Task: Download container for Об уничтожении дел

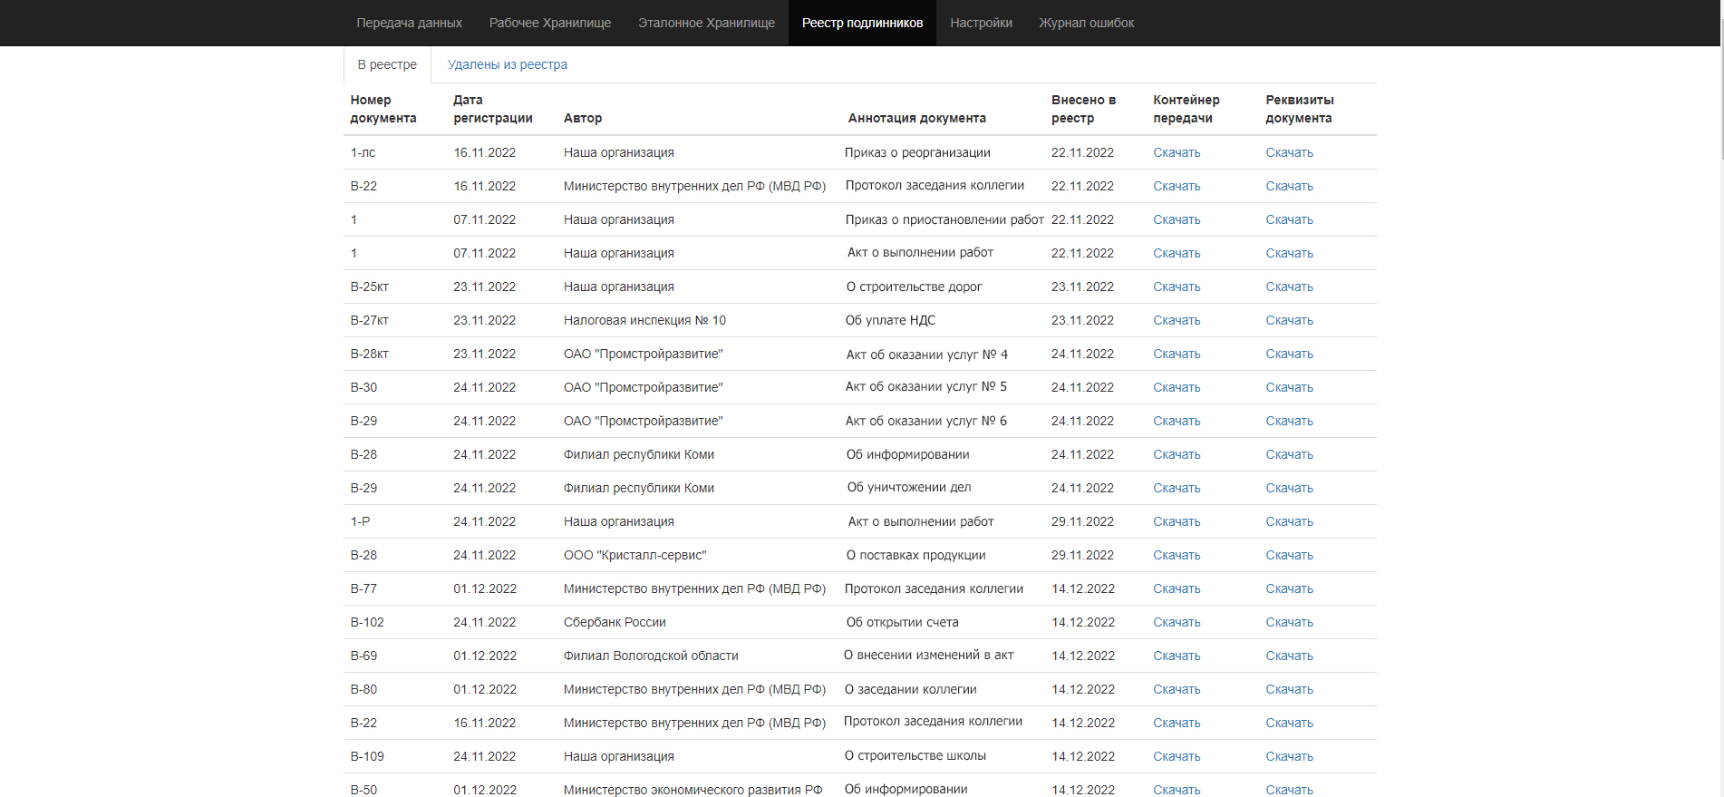Action: 1177,488
